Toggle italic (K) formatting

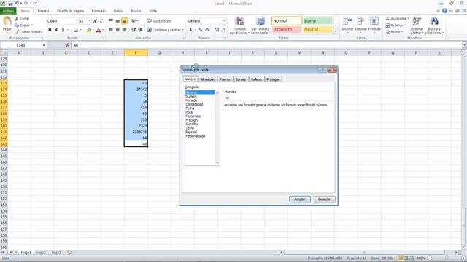56,30
